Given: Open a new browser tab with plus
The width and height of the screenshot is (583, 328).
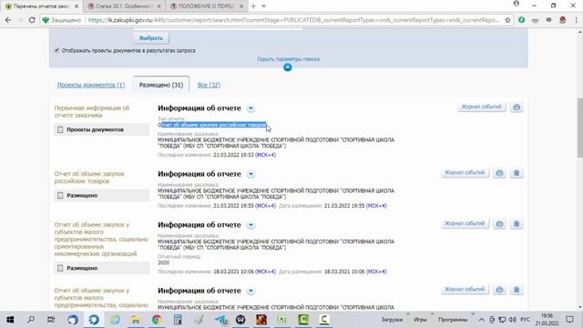Looking at the screenshot, I should click(x=253, y=6).
